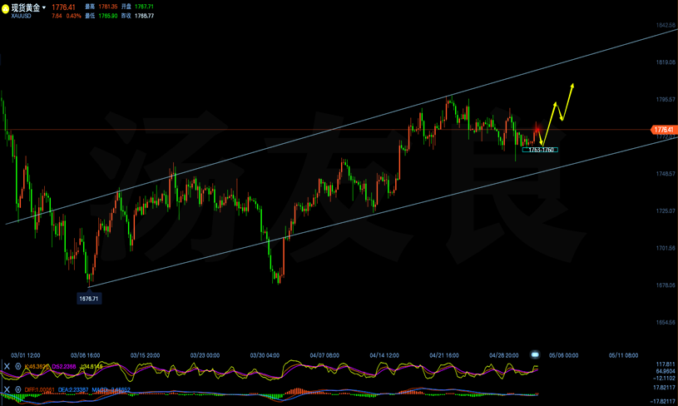
Task: Click the XAUUSD symbol code
Action: click(x=21, y=16)
